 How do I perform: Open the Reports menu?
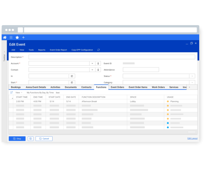click(42, 50)
